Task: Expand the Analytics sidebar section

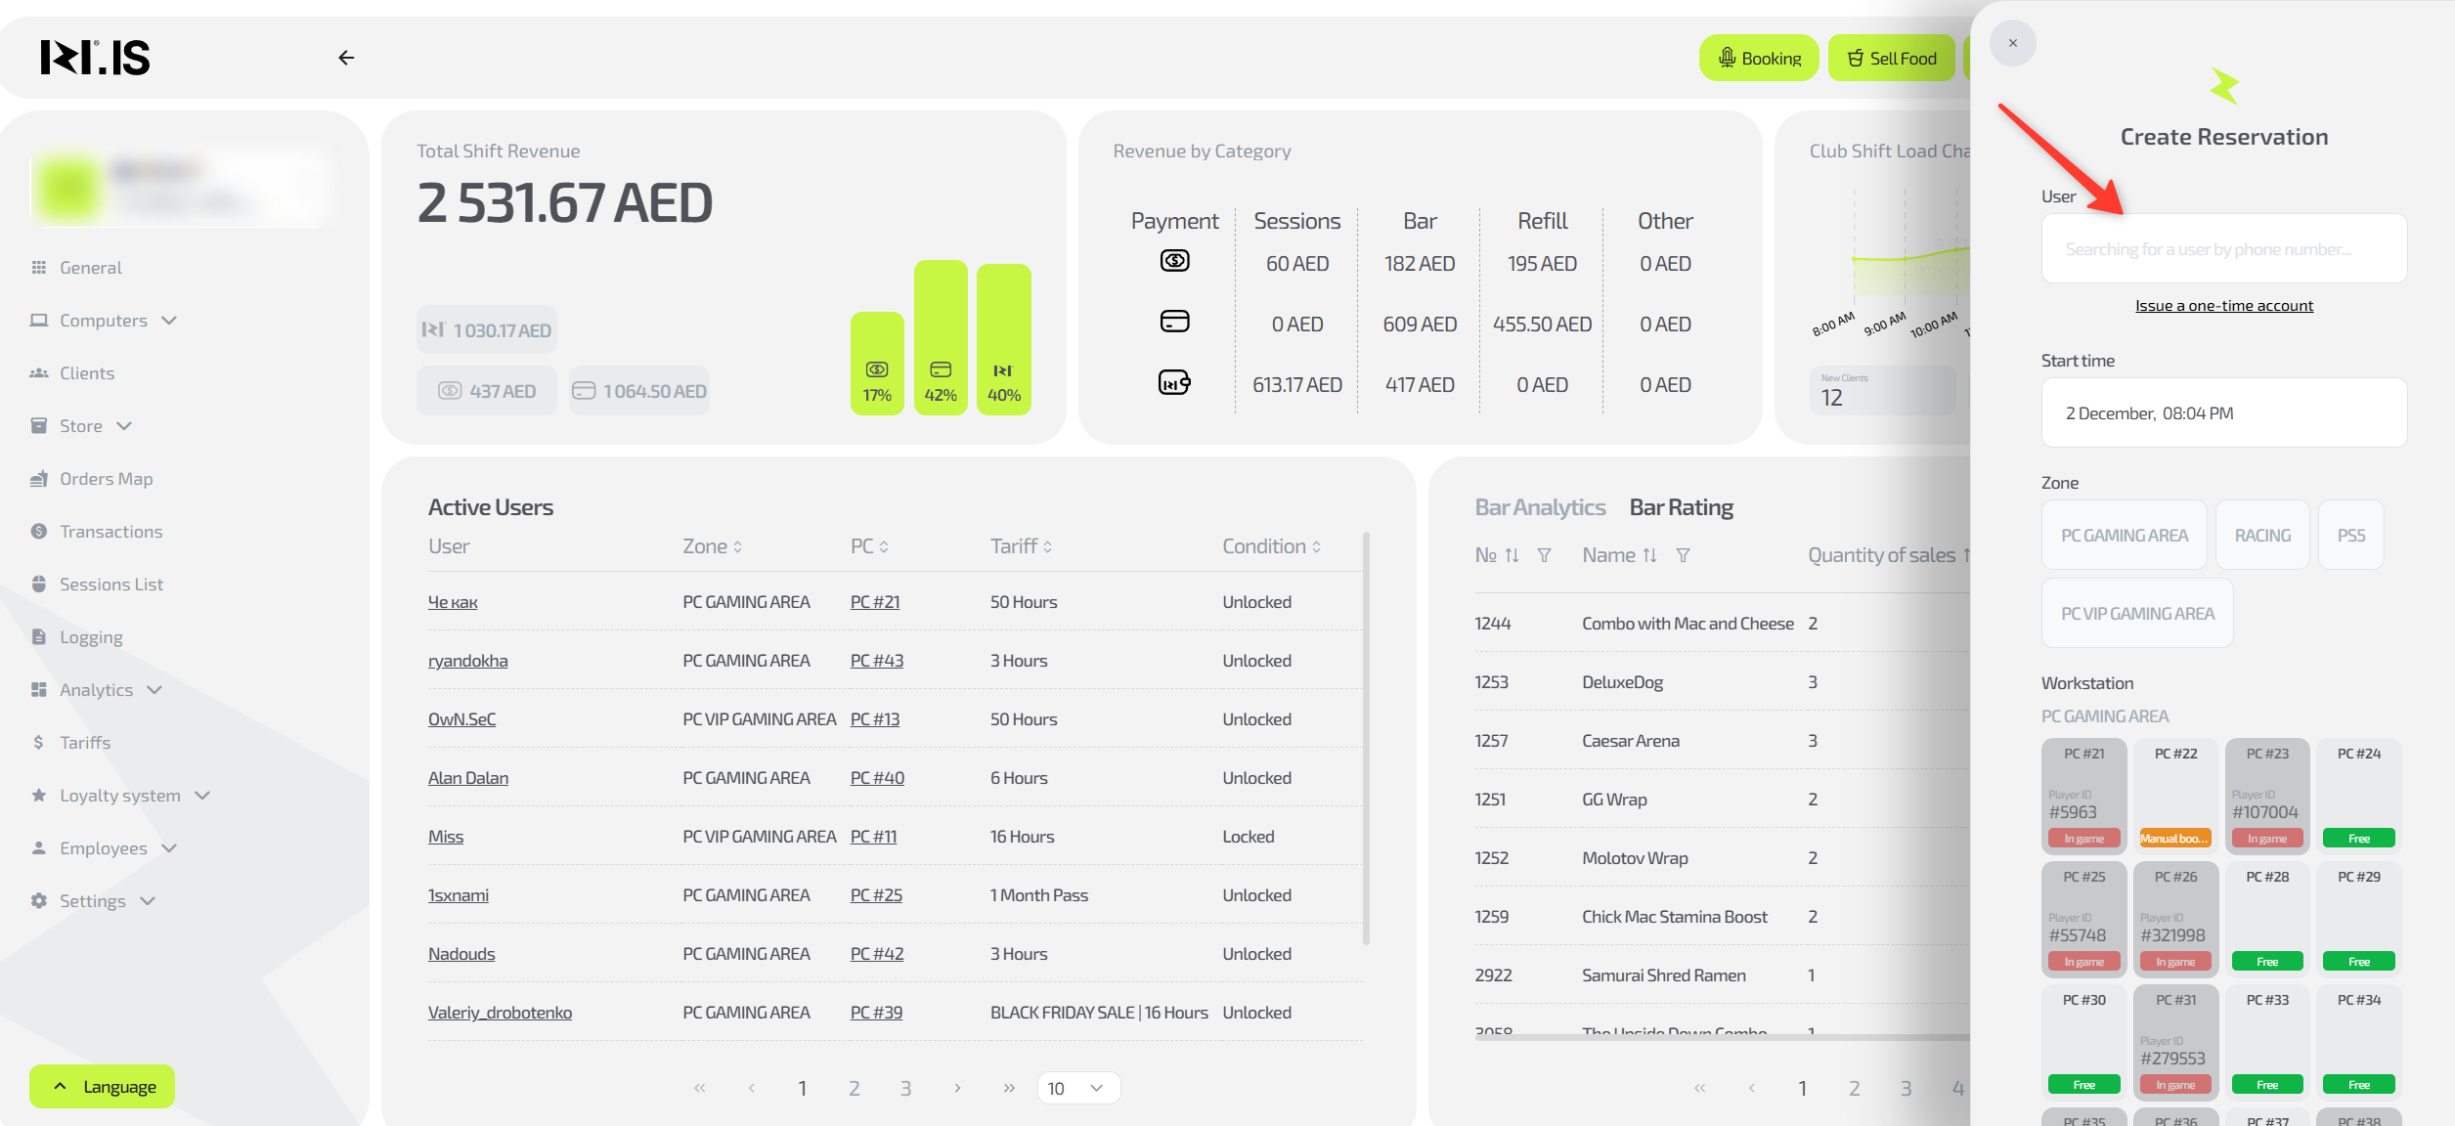Action: [97, 690]
